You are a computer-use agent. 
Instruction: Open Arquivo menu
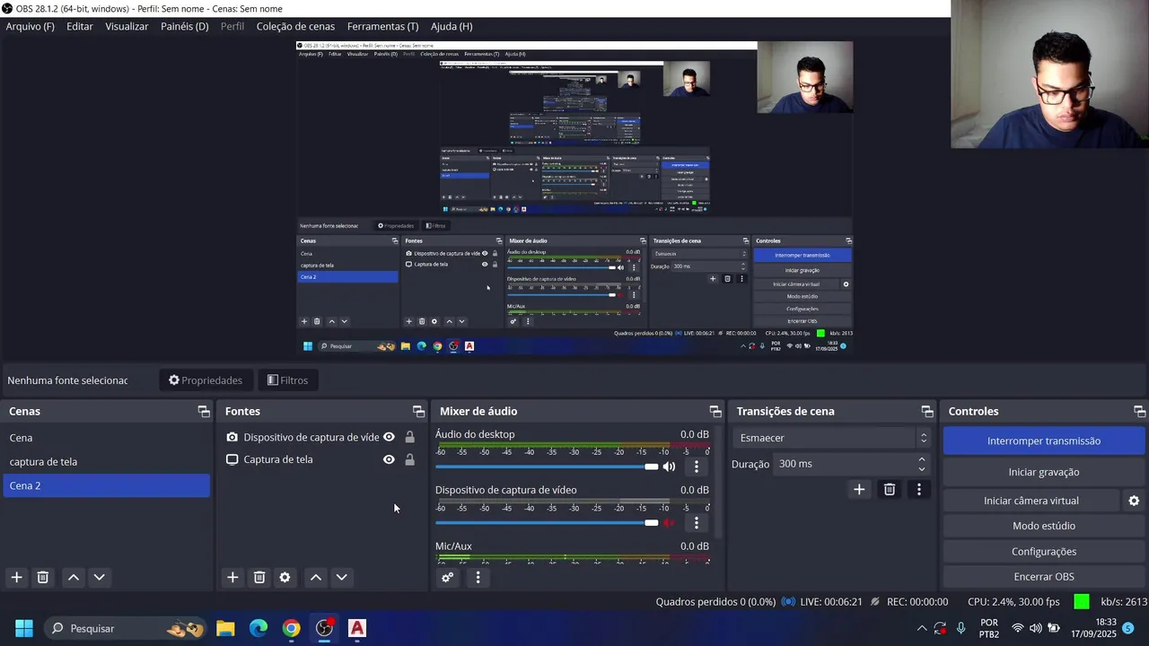click(30, 26)
